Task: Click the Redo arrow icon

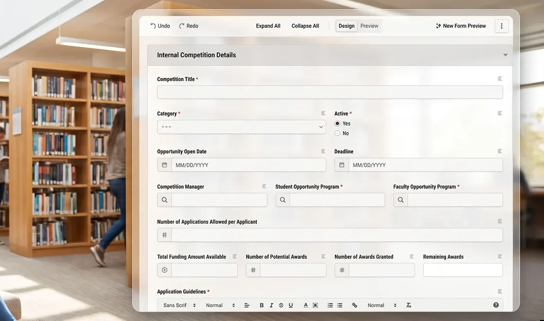Action: coord(182,25)
